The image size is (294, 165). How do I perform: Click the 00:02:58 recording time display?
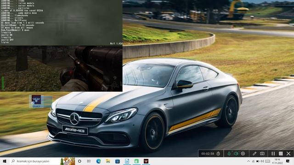[x=208, y=154]
